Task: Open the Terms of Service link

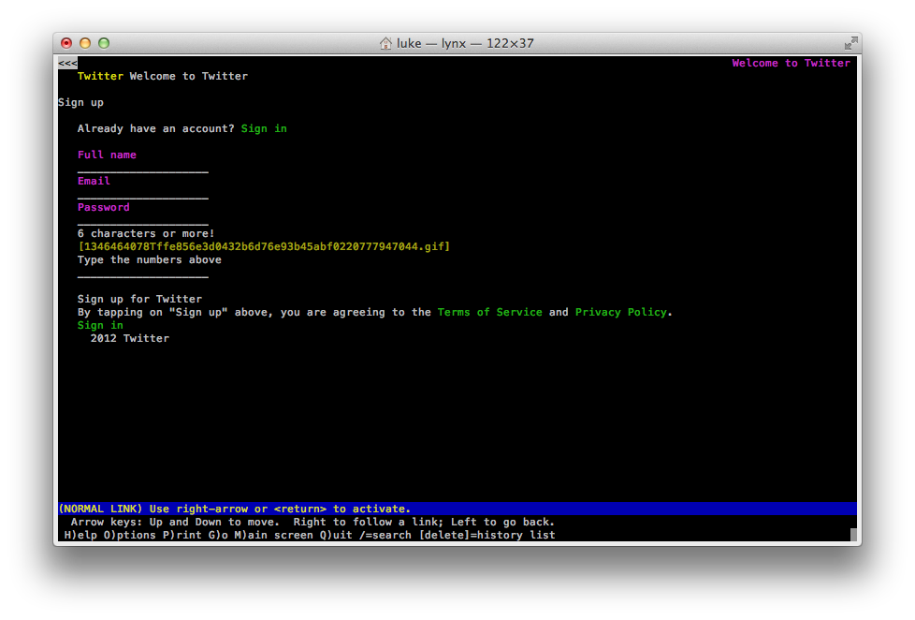Action: pyautogui.click(x=489, y=313)
